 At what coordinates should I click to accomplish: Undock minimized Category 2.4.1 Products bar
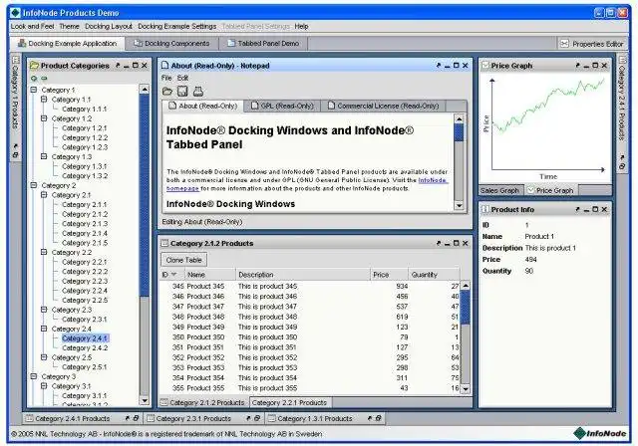click(x=127, y=417)
